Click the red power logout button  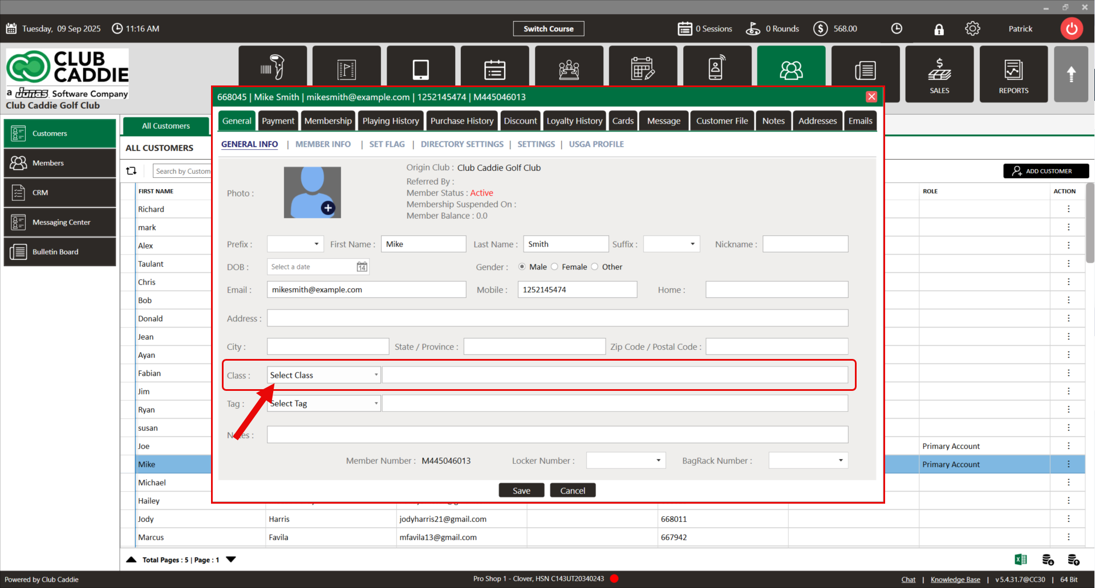point(1072,28)
